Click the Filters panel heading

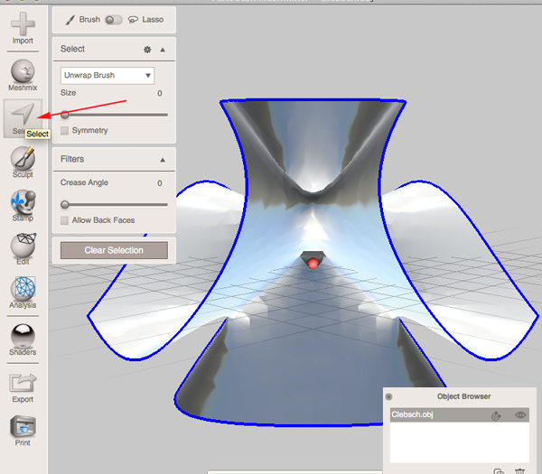pyautogui.click(x=72, y=159)
